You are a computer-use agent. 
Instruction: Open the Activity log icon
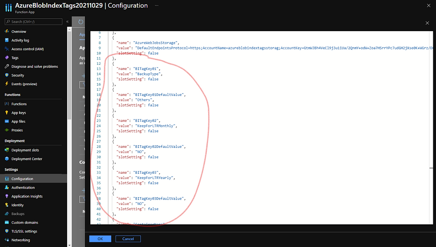coord(7,40)
